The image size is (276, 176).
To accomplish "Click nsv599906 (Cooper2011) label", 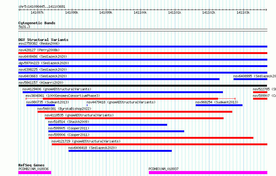I will [69, 135].
